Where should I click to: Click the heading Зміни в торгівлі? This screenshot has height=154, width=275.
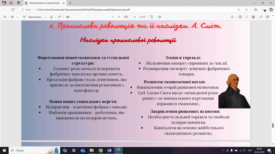click(x=183, y=58)
